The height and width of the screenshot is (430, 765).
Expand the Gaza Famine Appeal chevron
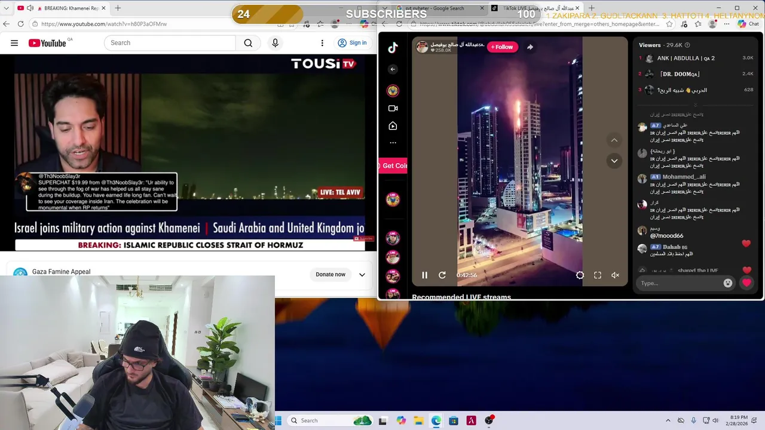(362, 275)
